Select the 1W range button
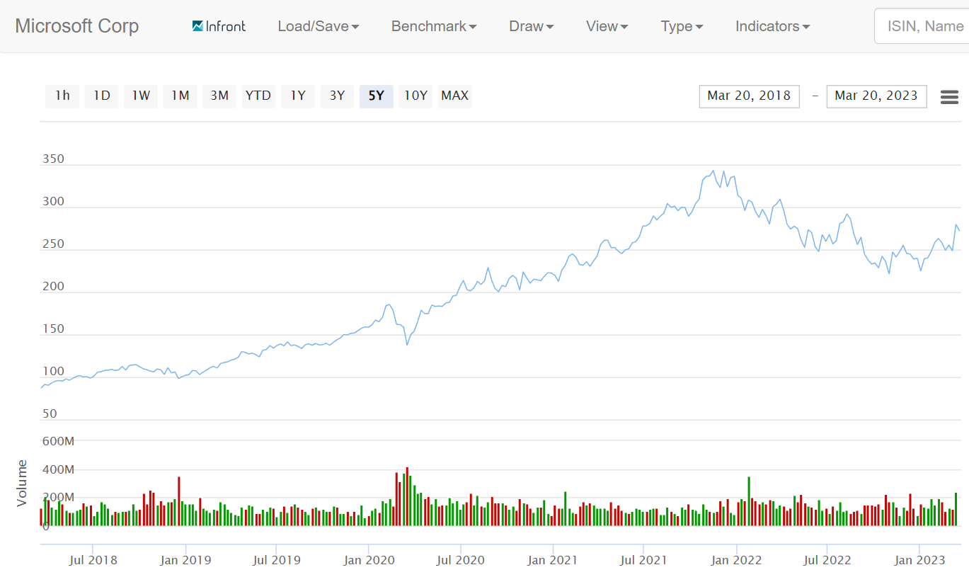 click(141, 96)
